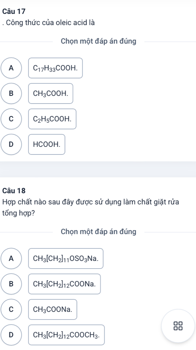Select the CH3[CH2]12COONa answer box
The image size is (196, 350).
click(x=65, y=284)
